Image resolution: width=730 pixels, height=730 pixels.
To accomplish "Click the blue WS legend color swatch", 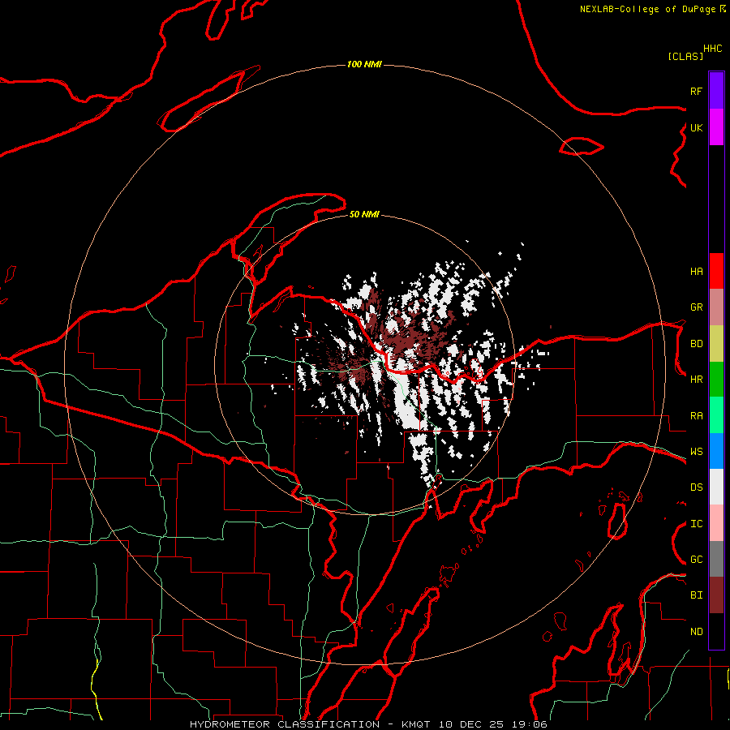I will coord(716,451).
